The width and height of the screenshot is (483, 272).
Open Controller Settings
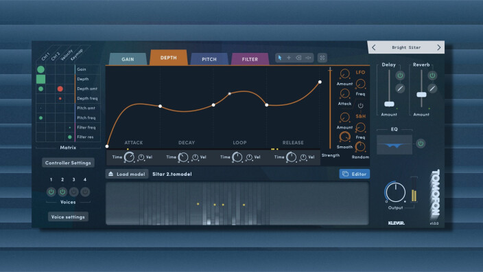pos(68,163)
